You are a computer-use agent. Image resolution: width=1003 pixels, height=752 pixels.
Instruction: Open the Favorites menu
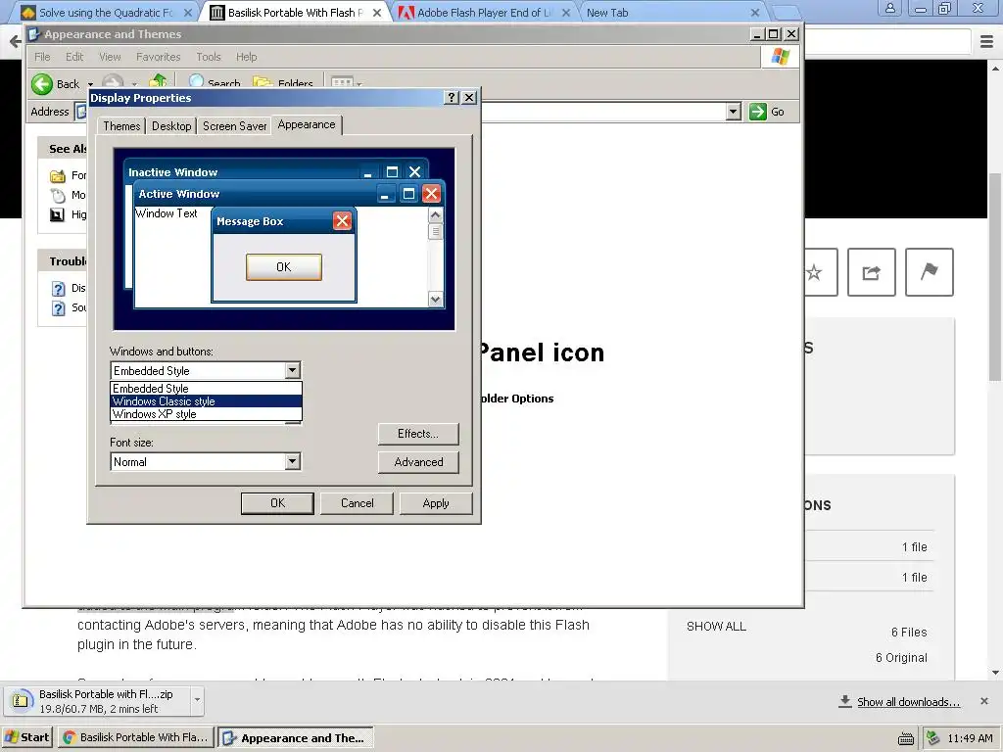pos(158,57)
